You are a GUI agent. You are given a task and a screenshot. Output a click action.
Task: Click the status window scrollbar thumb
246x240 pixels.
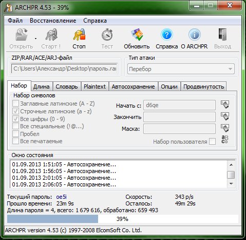click(231, 175)
